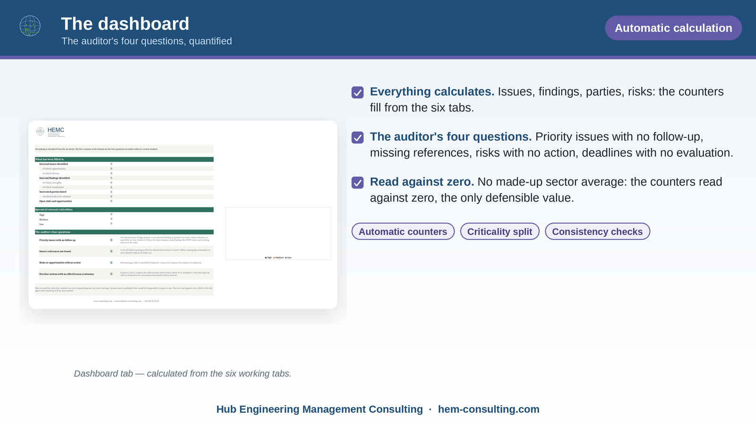Open the dashboard spreadsheet thumbnail
Viewport: 756px width, 425px height.
pyautogui.click(x=183, y=215)
